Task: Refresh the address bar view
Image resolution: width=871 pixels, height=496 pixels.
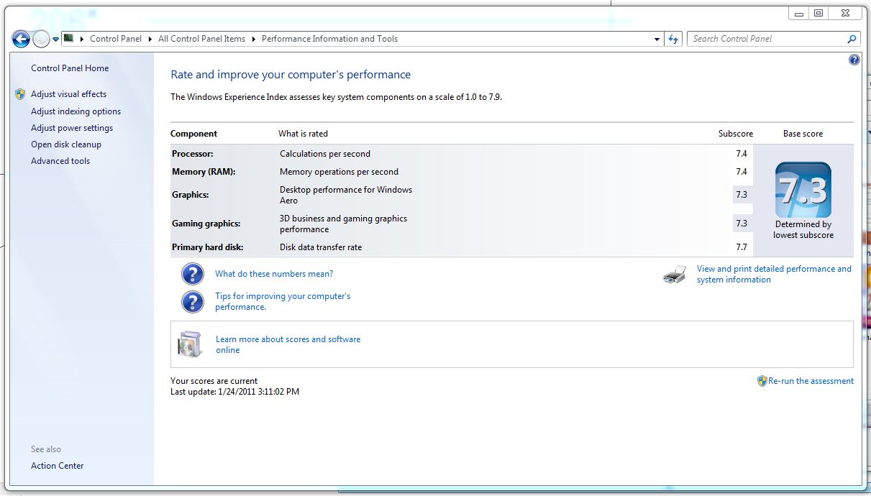Action: [x=673, y=40]
